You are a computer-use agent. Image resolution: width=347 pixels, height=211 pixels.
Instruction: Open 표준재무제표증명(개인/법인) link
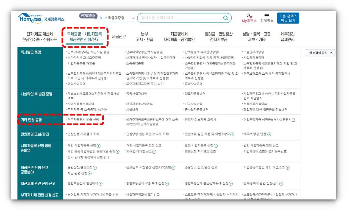(x=145, y=84)
